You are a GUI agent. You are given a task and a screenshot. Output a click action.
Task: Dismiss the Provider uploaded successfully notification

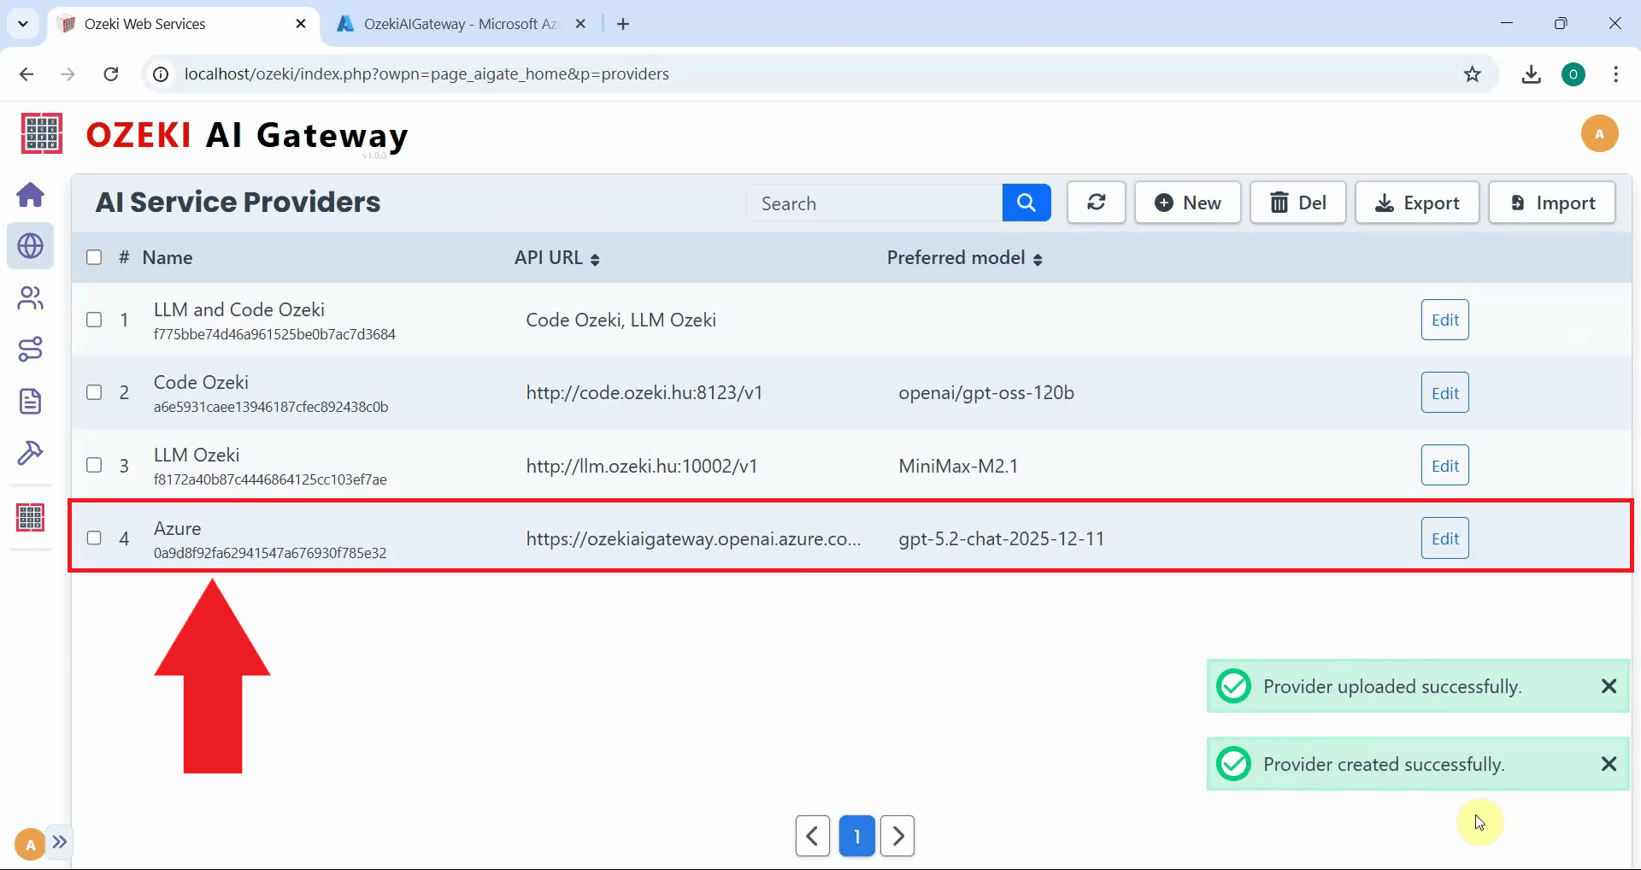[x=1609, y=686]
